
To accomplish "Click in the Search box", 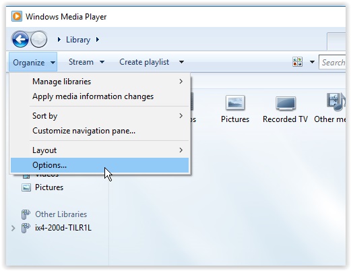I will (332, 62).
